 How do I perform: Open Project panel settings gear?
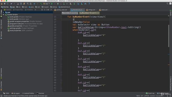click(x=48, y=10)
